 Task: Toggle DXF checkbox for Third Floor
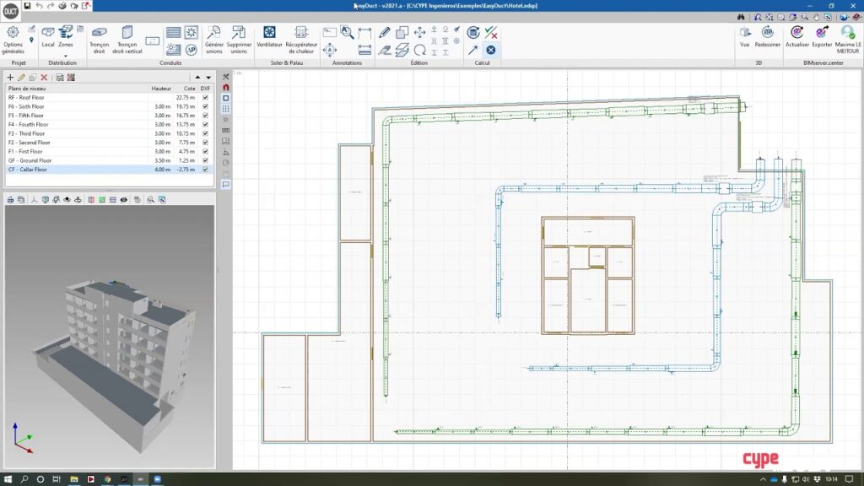(205, 133)
